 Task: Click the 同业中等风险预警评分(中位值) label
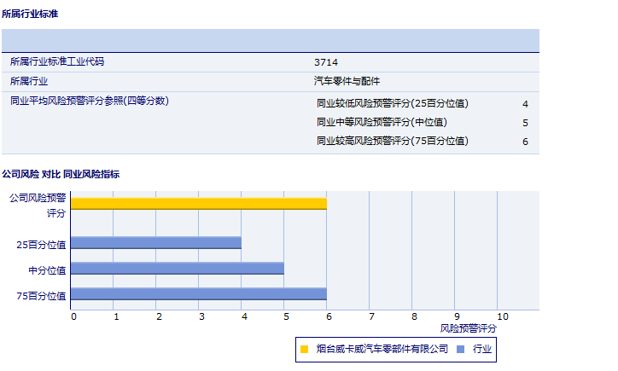(382, 122)
